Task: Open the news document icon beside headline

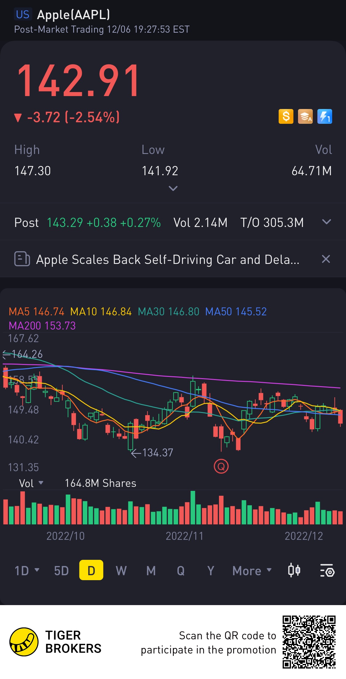Action: click(x=22, y=259)
